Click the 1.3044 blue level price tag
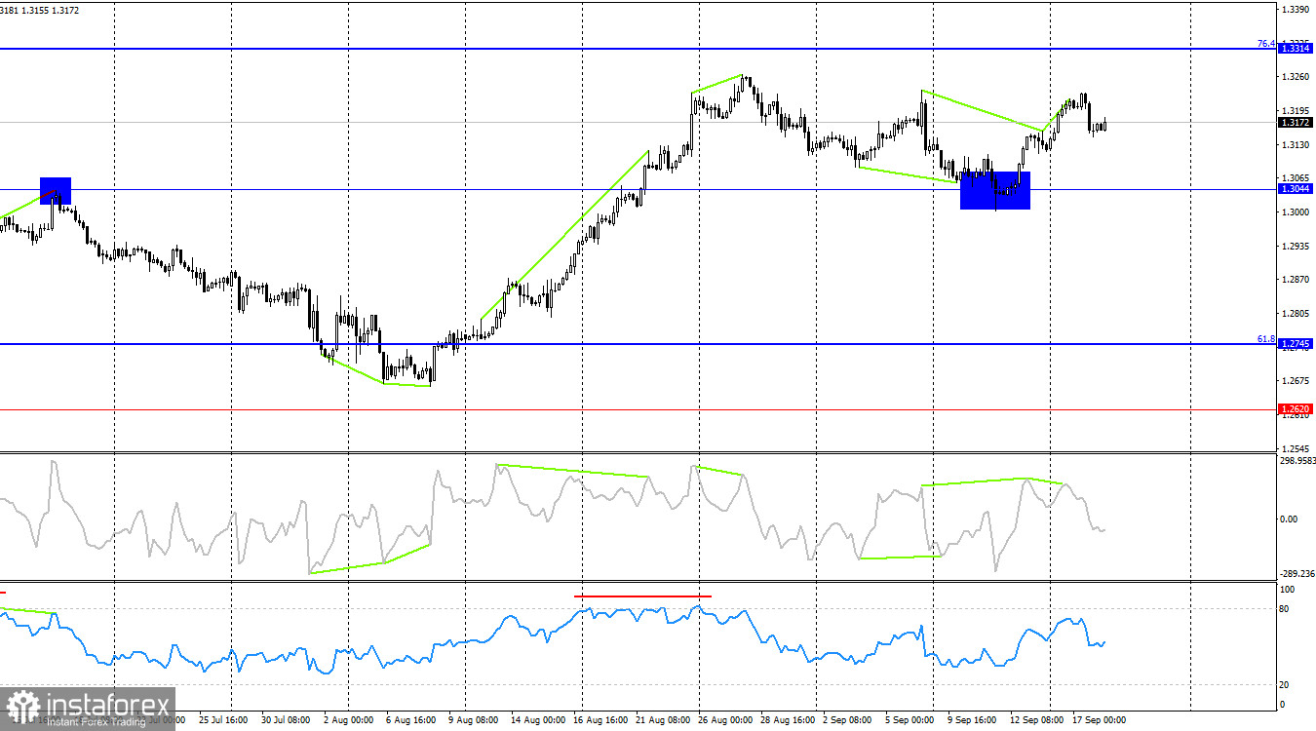 [1297, 189]
